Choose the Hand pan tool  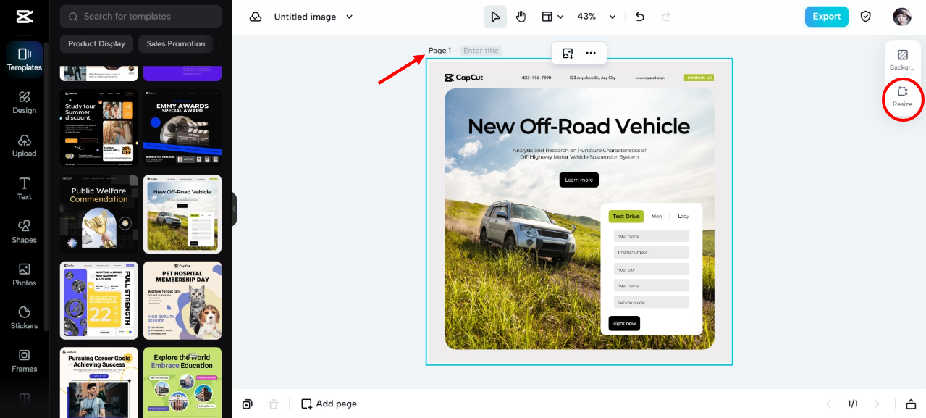pyautogui.click(x=521, y=17)
